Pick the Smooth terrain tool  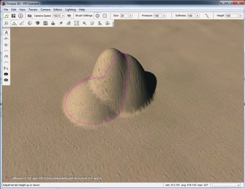7,50
